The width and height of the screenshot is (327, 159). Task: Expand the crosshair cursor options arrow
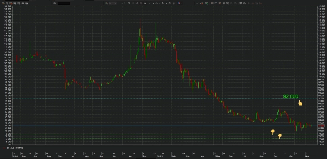[x=122, y=3]
